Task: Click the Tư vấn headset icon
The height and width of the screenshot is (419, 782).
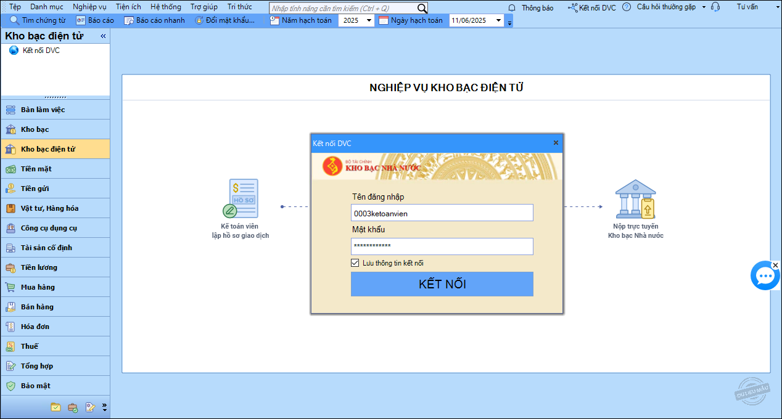Action: (715, 7)
